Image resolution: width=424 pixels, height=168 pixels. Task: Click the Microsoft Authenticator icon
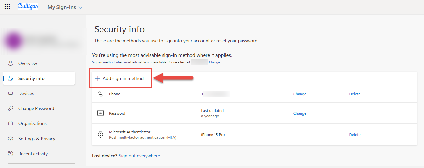[100, 134]
